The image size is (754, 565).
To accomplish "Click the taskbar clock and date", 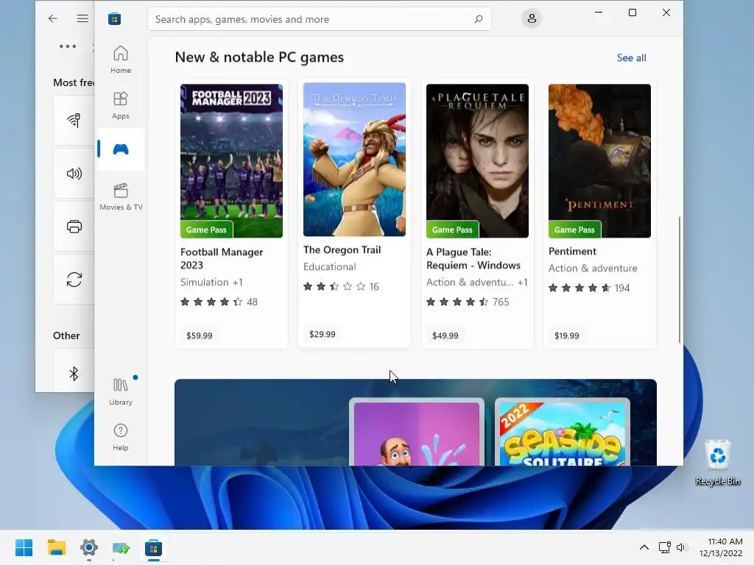I will 720,547.
